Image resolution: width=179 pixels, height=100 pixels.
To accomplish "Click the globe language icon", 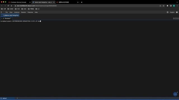I will (x=168, y=12).
